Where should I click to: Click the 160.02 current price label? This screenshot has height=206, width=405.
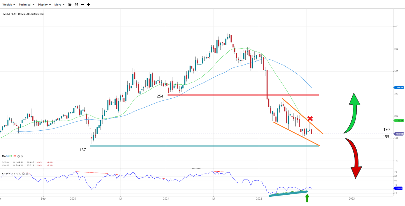click(399, 134)
